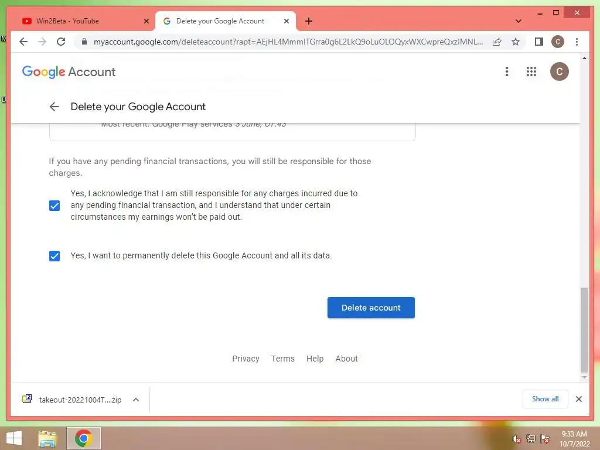600x450 pixels.
Task: Click the scrollbar down arrow
Action: 584,377
